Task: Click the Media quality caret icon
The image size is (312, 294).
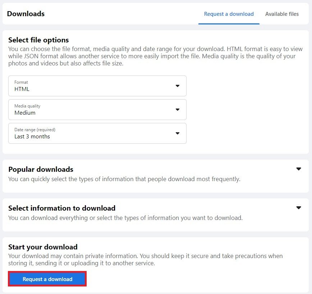Action: coord(177,110)
